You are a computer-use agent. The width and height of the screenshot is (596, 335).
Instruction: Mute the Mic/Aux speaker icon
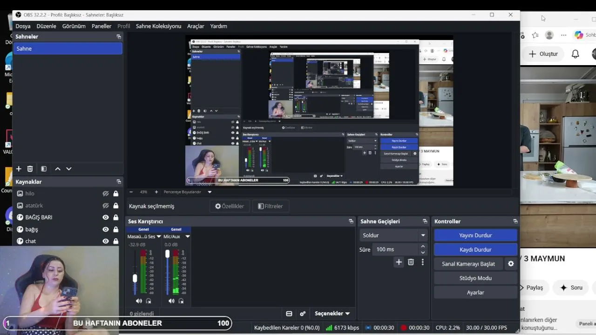tap(171, 301)
